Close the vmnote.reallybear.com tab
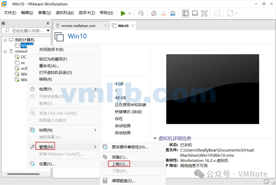This screenshot has width=276, height=185. (105, 26)
